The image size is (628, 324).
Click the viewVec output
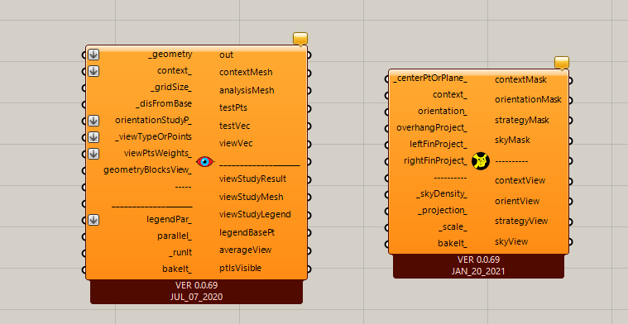point(236,143)
